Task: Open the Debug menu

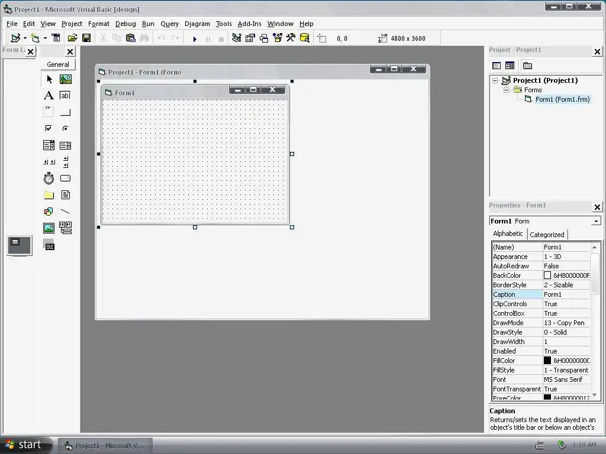Action: point(125,24)
